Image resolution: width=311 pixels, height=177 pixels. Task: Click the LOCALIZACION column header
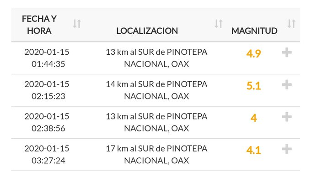click(x=147, y=31)
